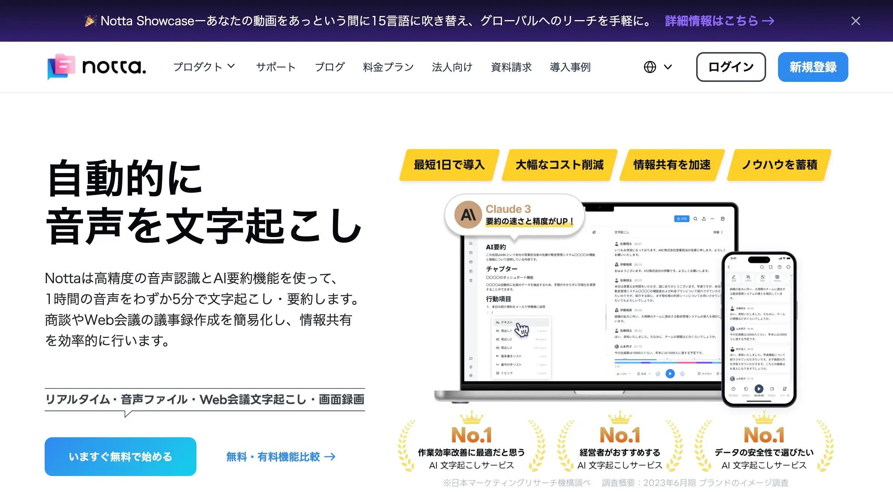Open the 無料・有料機能比較 link
This screenshot has width=893, height=492.
[x=281, y=457]
